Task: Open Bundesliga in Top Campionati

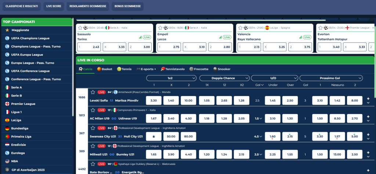Action: [37, 128]
